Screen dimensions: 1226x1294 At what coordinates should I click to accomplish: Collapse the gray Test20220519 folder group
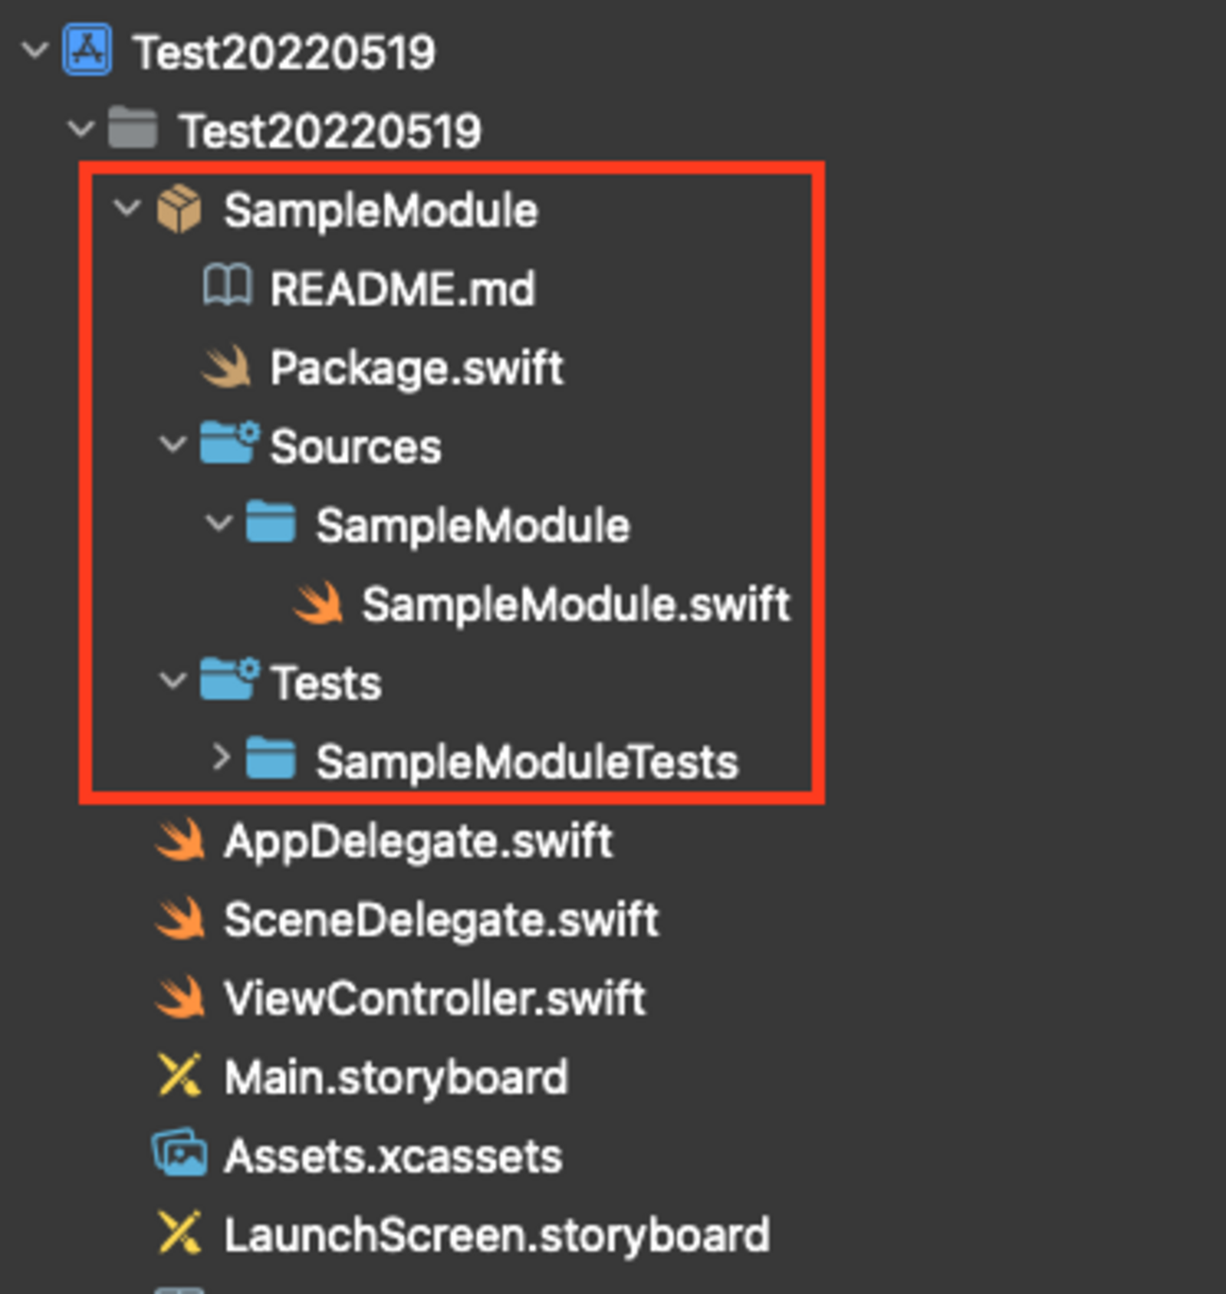click(81, 129)
